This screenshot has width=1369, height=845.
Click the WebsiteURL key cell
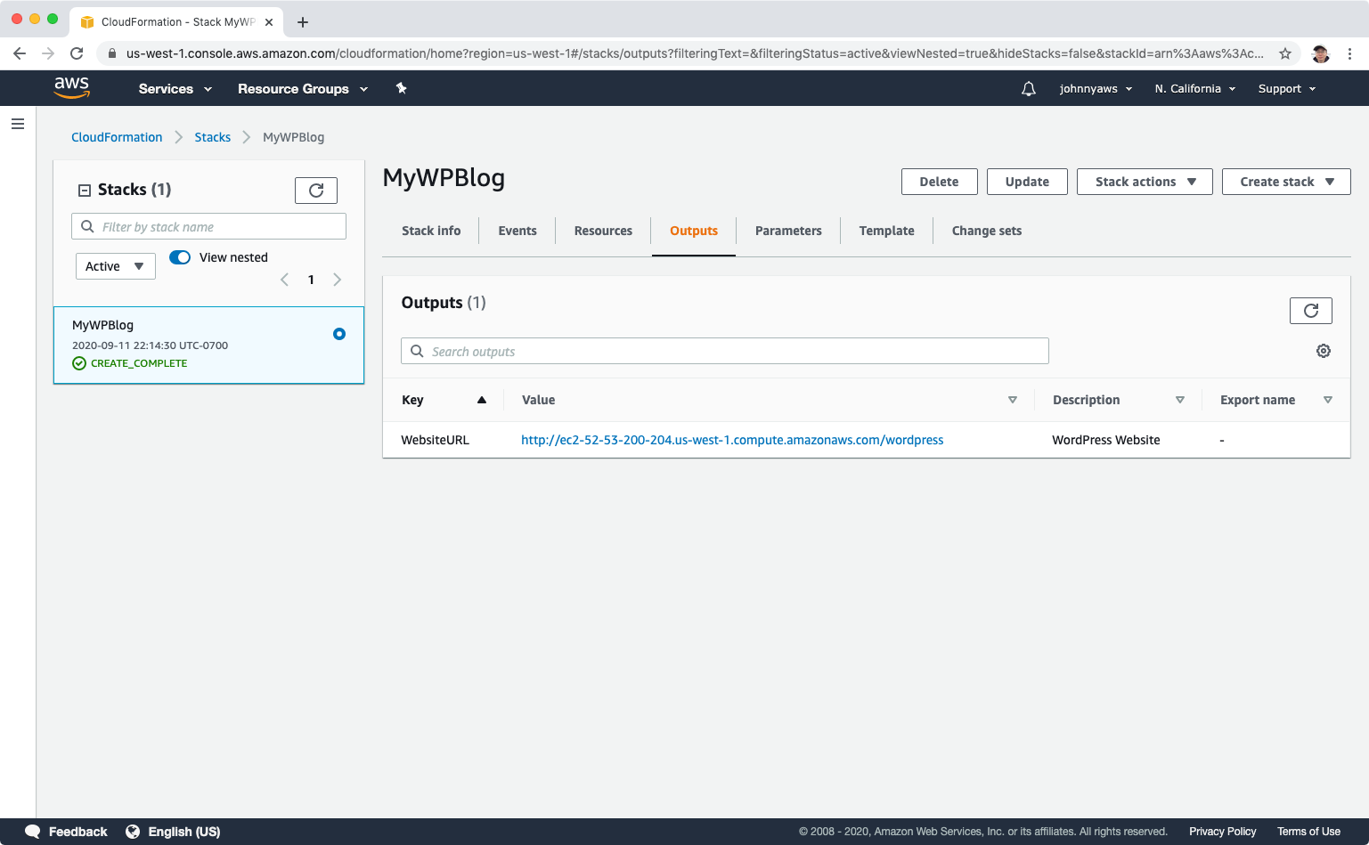(x=436, y=440)
